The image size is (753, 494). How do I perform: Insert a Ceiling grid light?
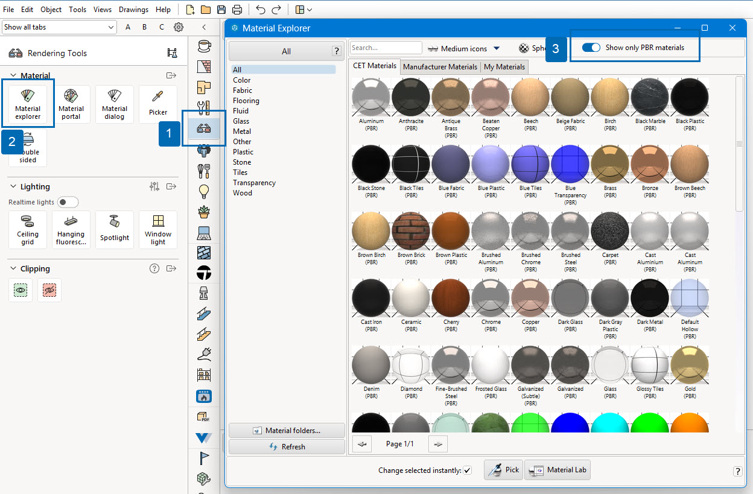coord(28,229)
